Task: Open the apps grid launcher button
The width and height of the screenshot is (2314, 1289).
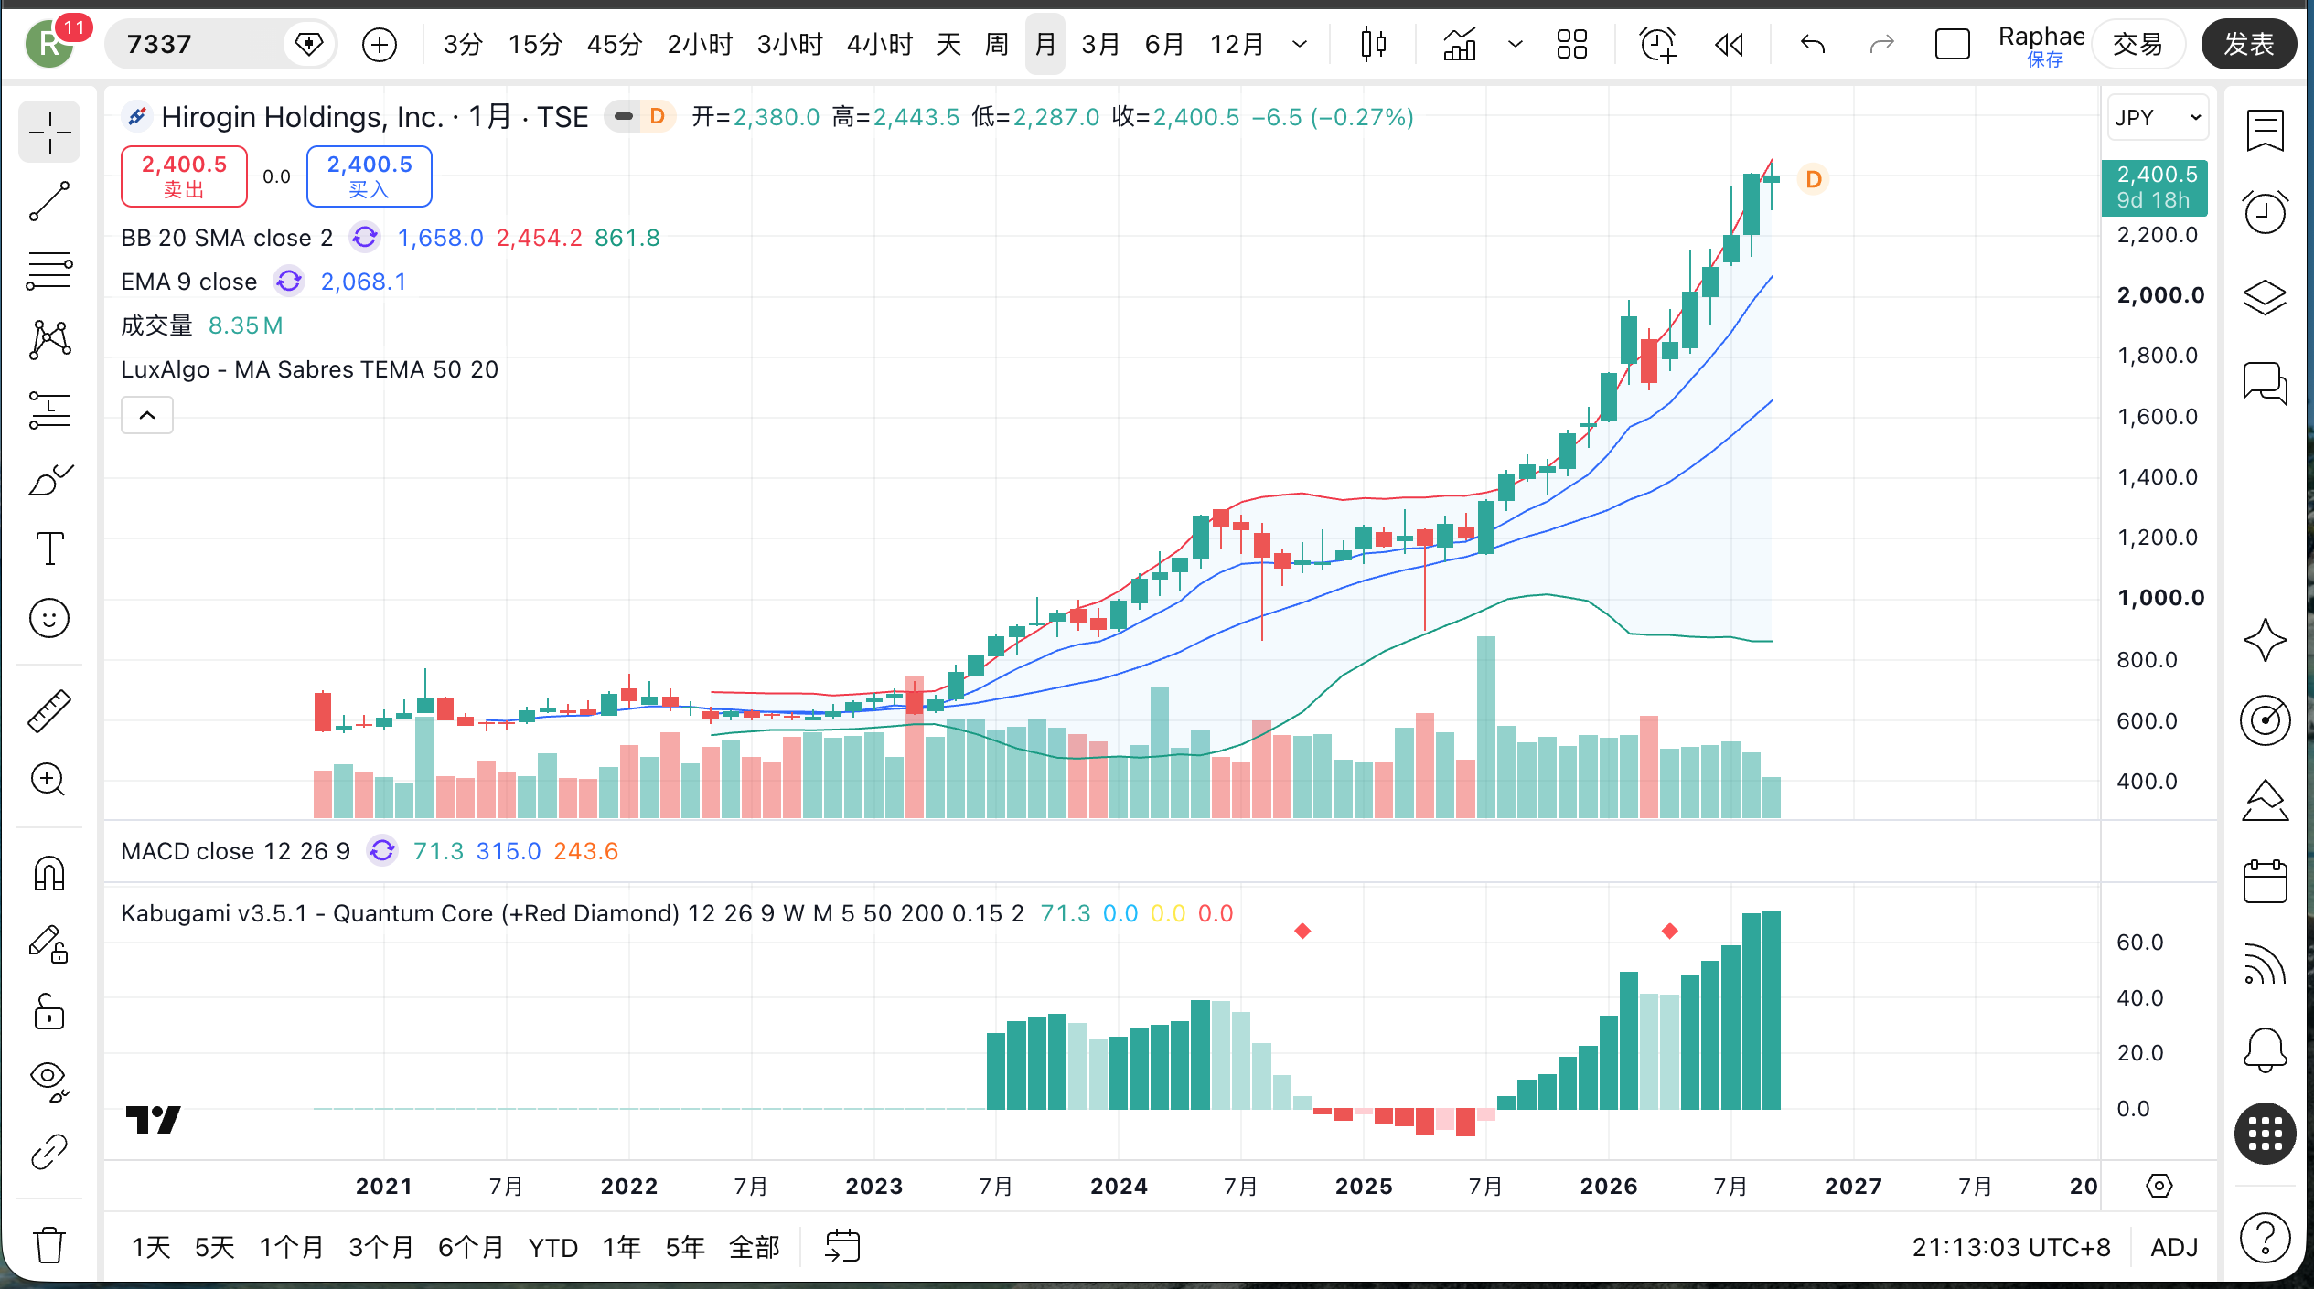Action: (x=2265, y=1134)
